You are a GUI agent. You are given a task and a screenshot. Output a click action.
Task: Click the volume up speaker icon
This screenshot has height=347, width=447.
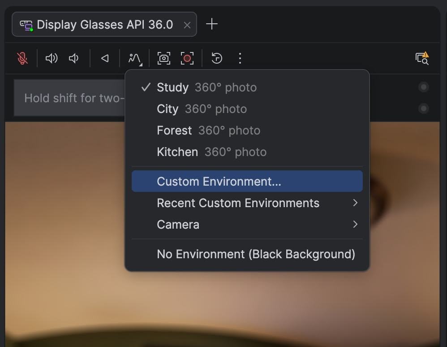52,58
